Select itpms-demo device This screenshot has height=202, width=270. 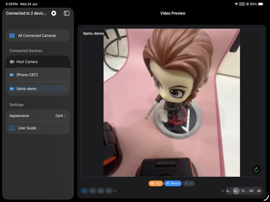[x=38, y=89]
